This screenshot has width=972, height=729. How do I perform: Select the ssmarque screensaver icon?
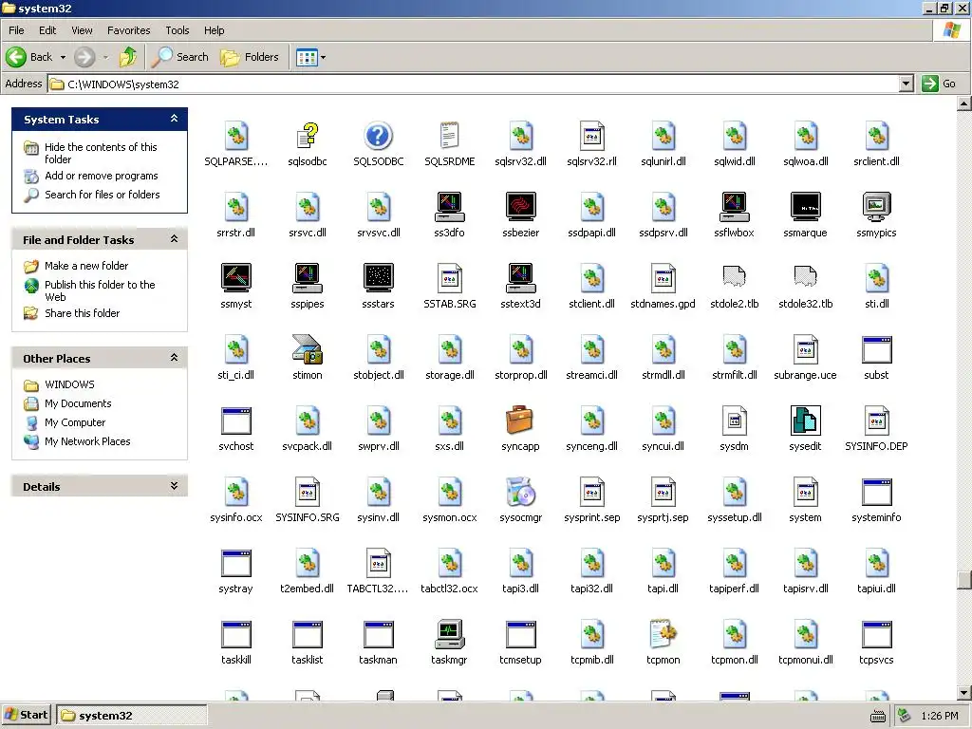point(805,206)
